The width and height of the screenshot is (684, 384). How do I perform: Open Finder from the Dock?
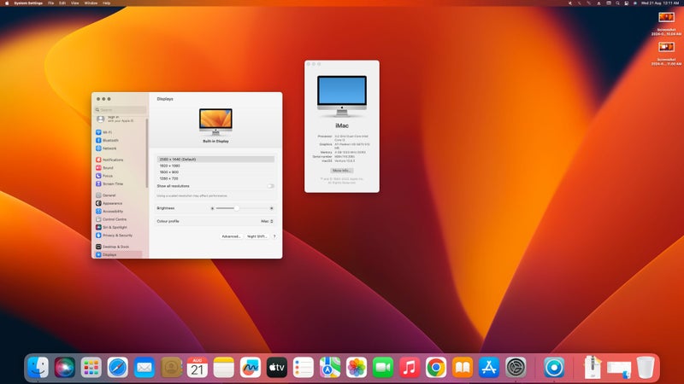tap(38, 368)
